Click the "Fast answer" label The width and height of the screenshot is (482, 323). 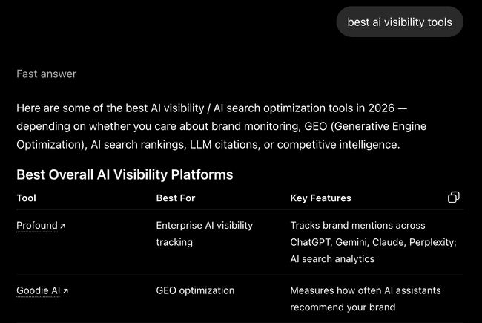[x=47, y=74]
